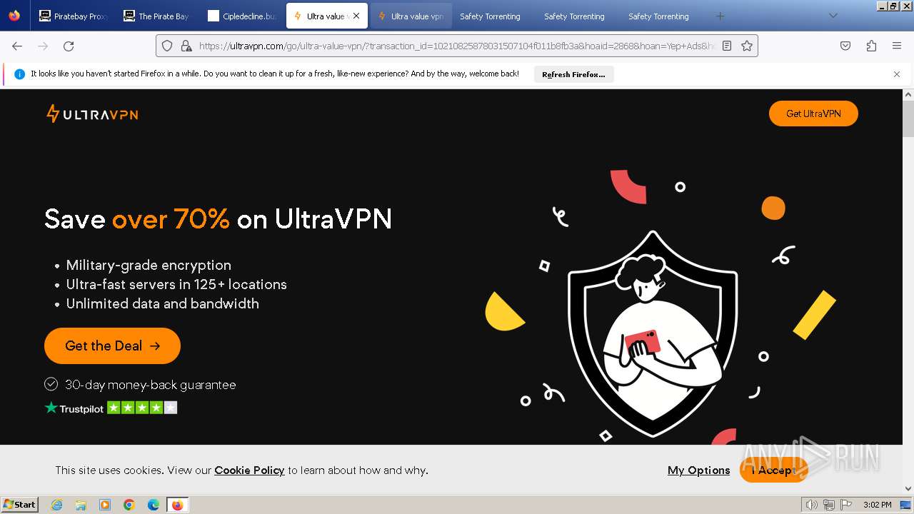Click the 3:02 PM system clock
The height and width of the screenshot is (514, 914).
[x=877, y=505]
